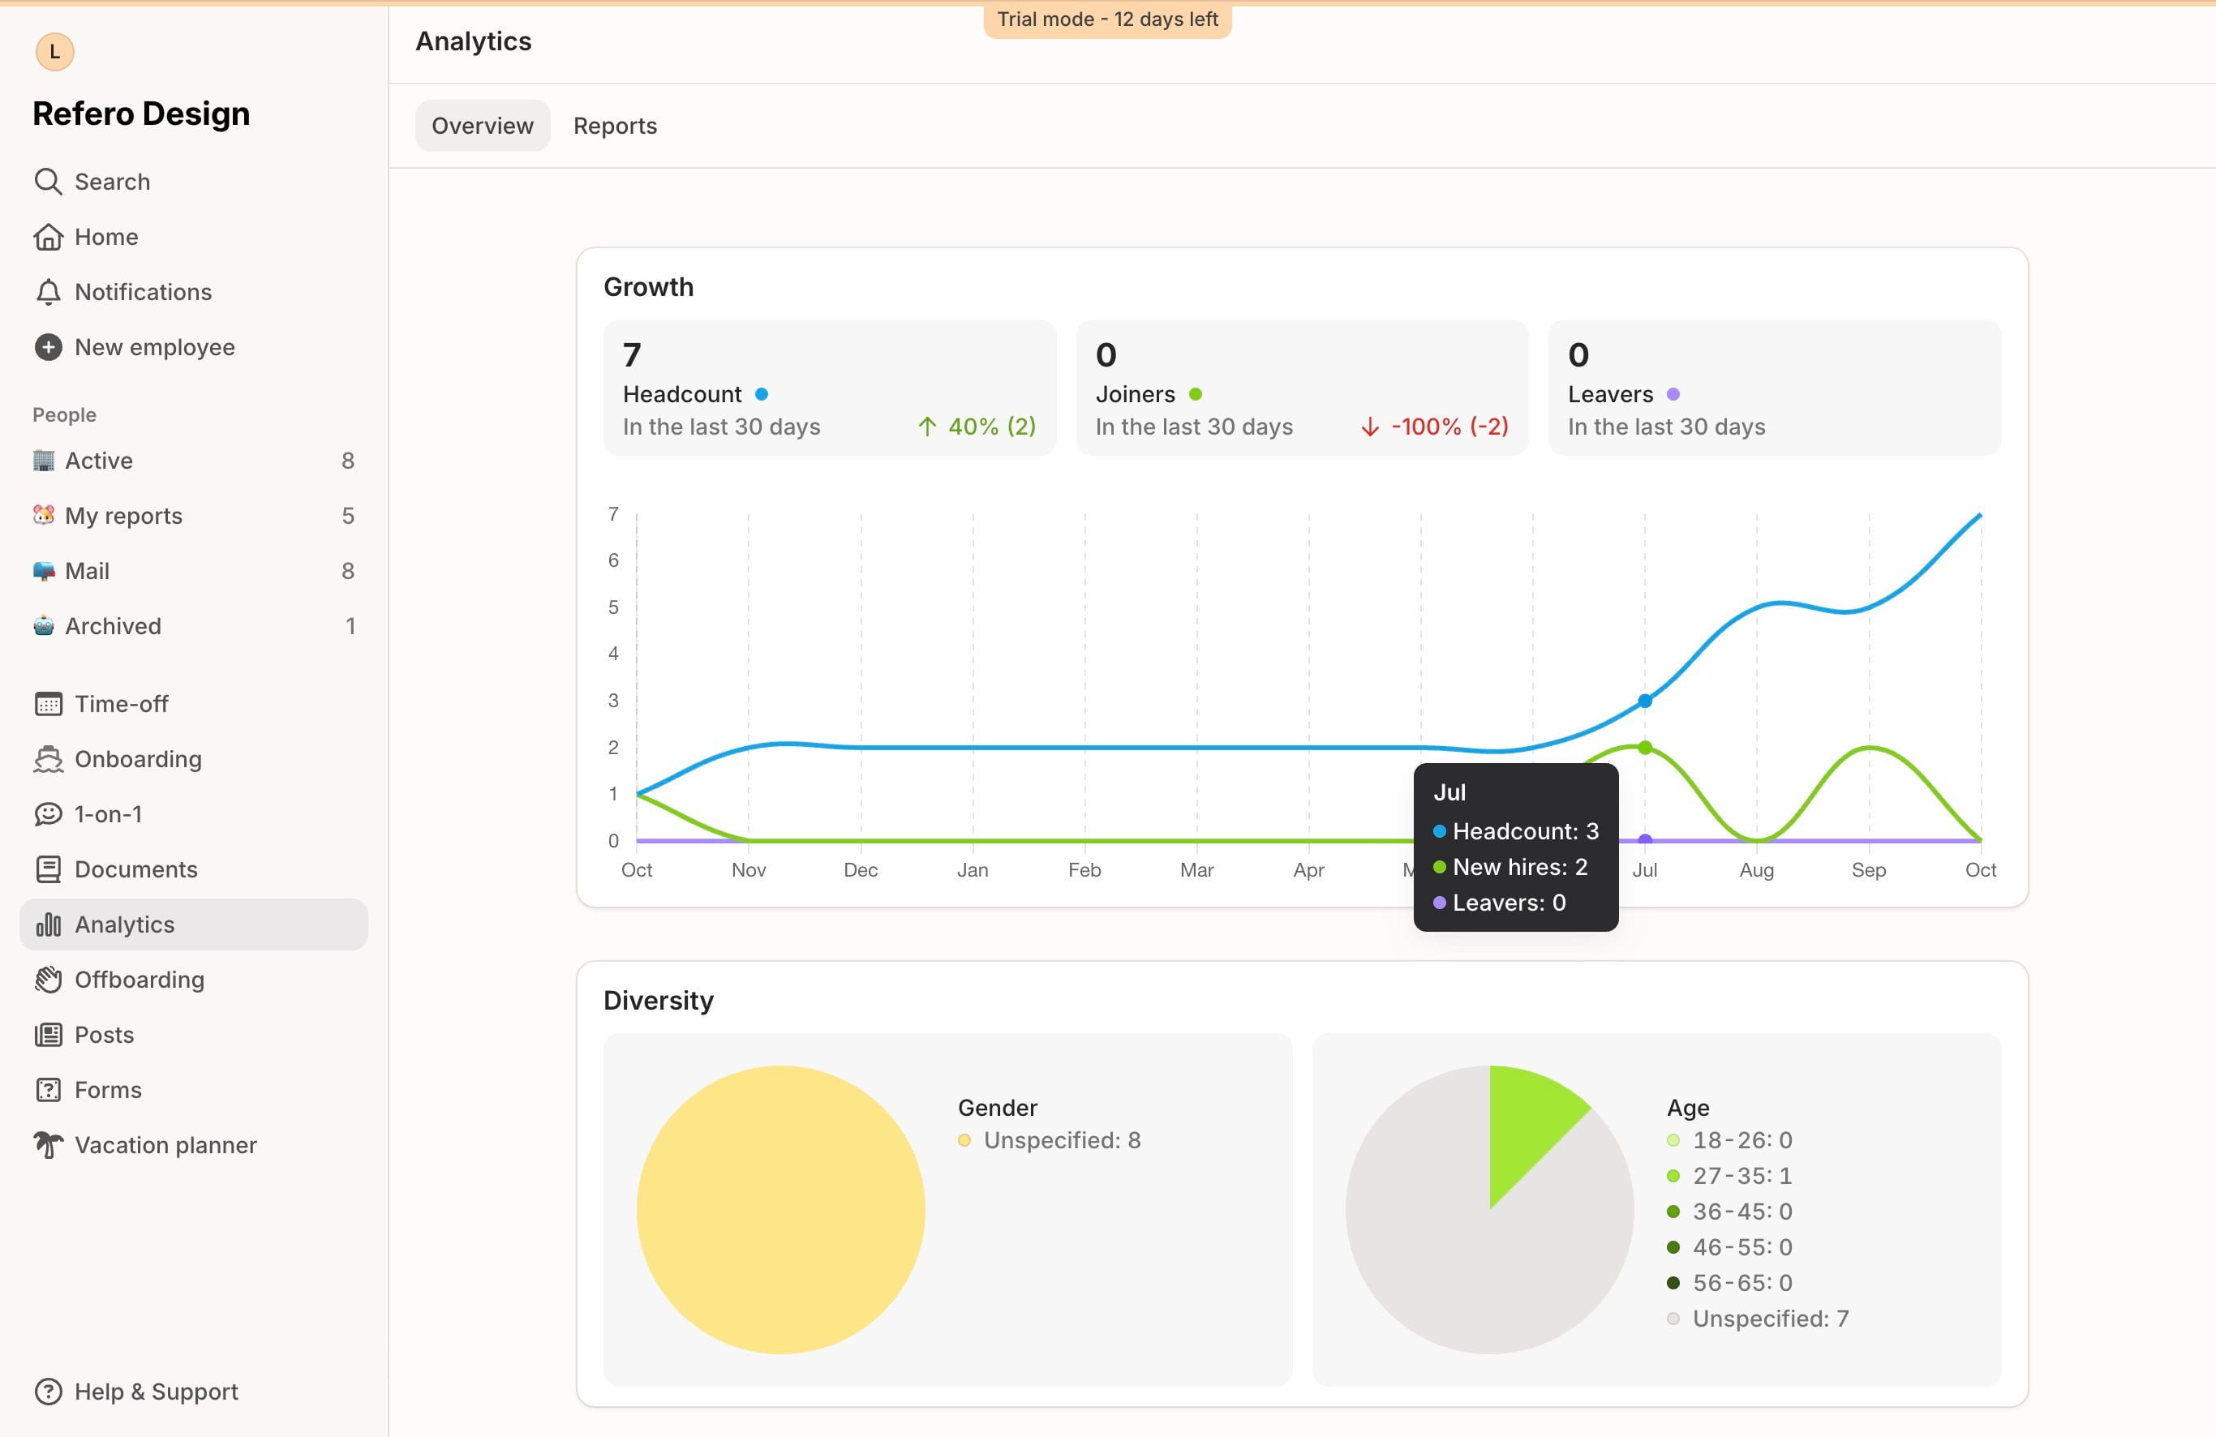Click the Help & Support question icon

pos(48,1392)
